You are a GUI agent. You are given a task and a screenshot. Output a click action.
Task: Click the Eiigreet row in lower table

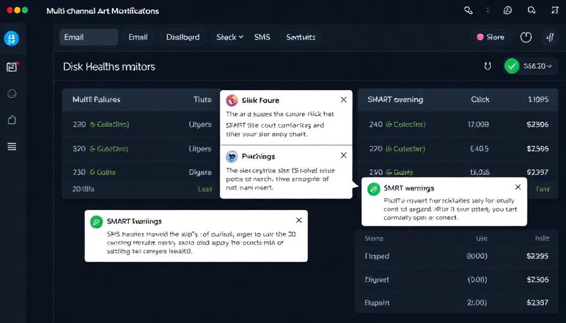tap(457, 279)
